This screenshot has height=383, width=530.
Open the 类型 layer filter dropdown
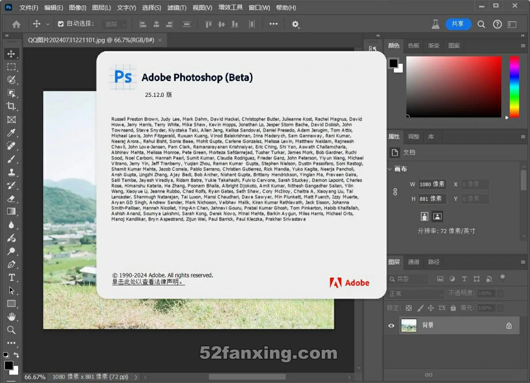(x=408, y=279)
